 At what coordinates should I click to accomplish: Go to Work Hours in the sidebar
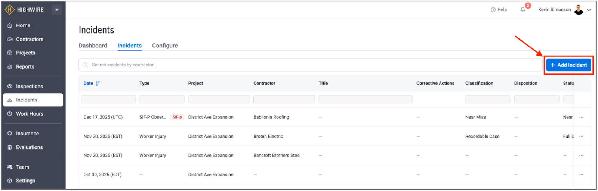click(30, 114)
